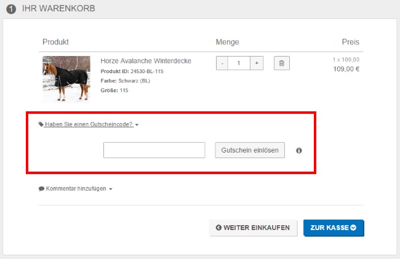400x259 pixels.
Task: Expand Haben Sie einen Gutscheincode? link
Action: tap(89, 124)
